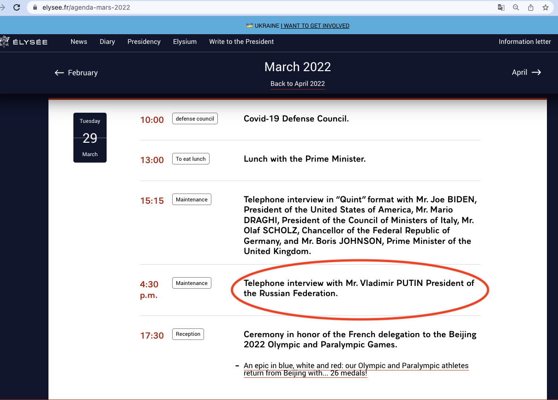Click the browser reload icon

(17, 7)
